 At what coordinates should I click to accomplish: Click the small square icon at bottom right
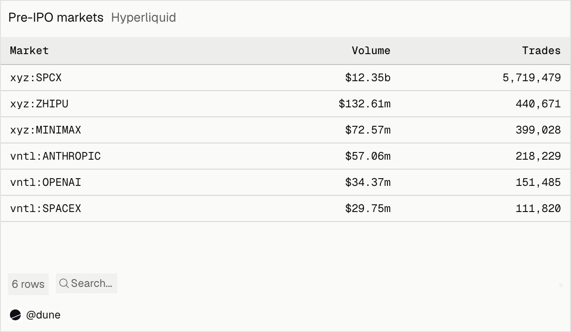pos(561,285)
